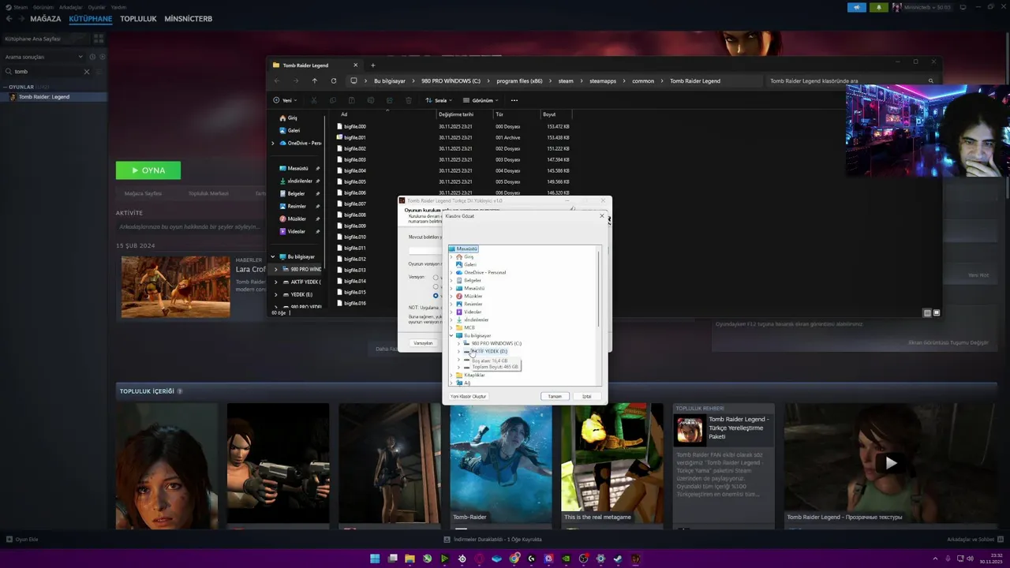The width and height of the screenshot is (1010, 568).
Task: Switch Explorer to large thumbnails view in the status bar
Action: tap(937, 313)
